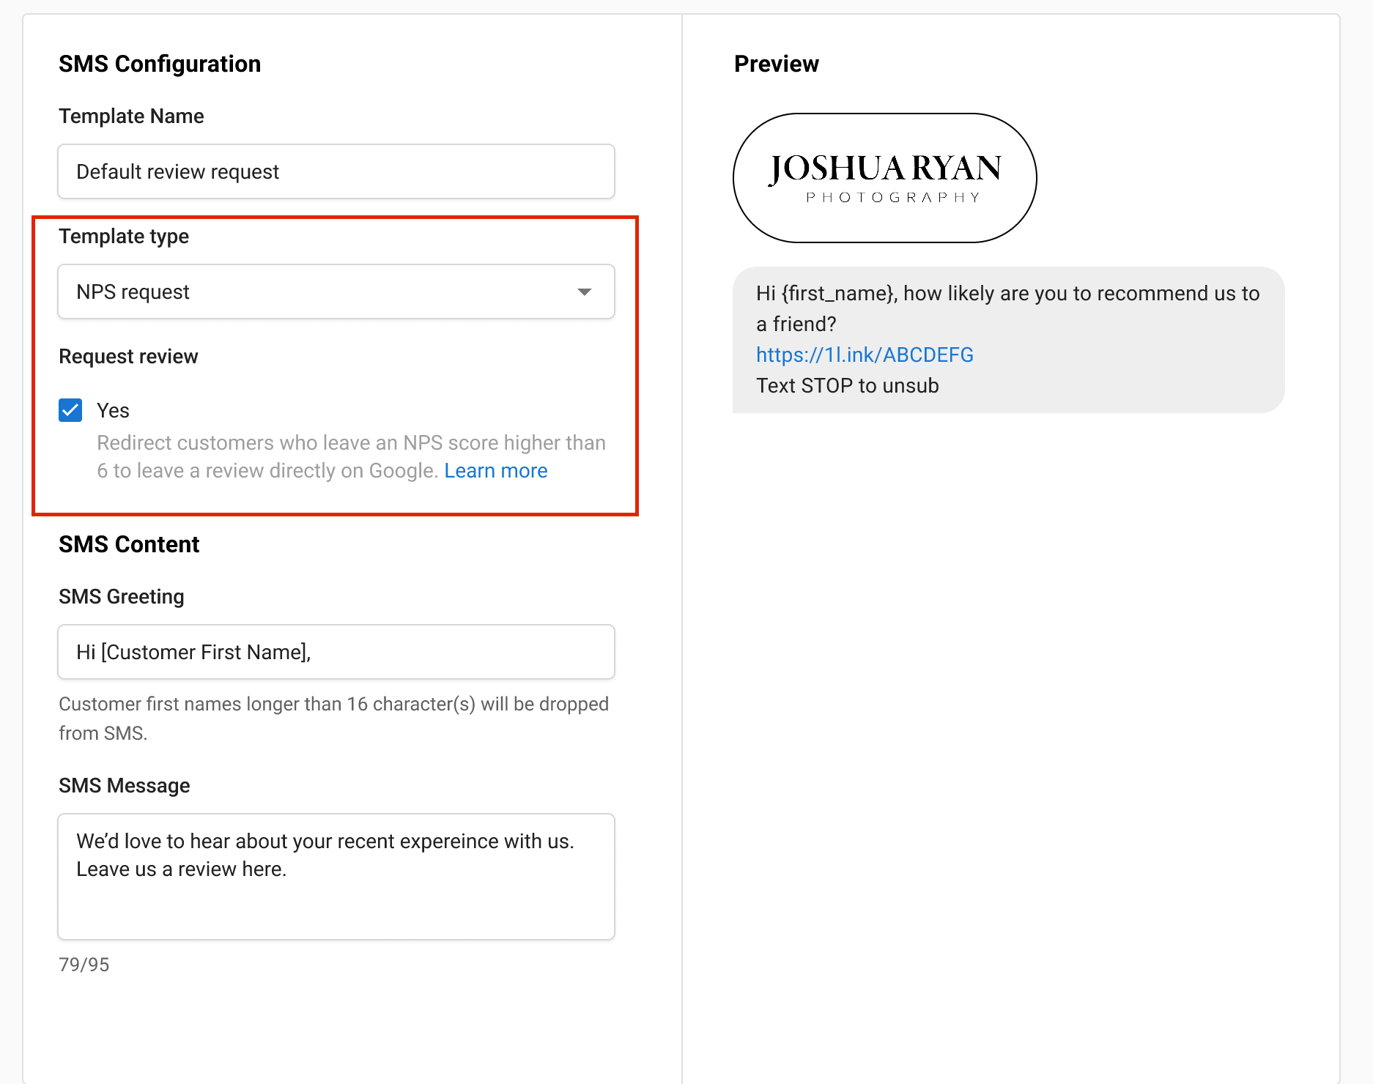
Task: Click the Template Name input field
Action: pyautogui.click(x=336, y=171)
